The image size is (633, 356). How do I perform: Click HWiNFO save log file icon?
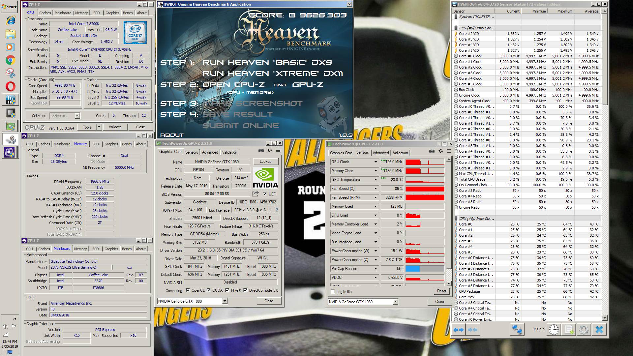click(x=569, y=329)
